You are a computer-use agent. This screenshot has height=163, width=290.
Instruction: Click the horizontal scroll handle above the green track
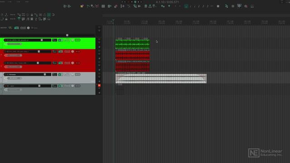pos(67,35)
